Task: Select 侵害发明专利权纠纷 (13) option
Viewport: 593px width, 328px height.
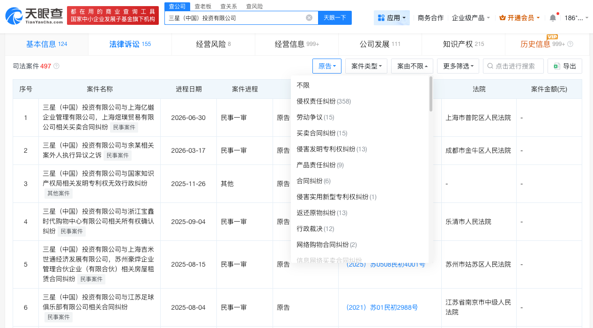Action: click(x=360, y=149)
